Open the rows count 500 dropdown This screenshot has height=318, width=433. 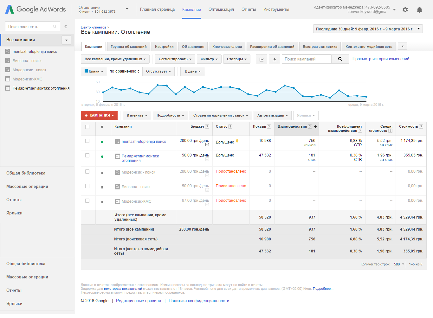pos(399,264)
